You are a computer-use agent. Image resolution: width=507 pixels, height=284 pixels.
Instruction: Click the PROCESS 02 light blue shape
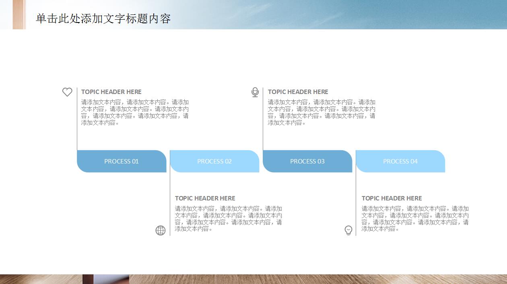point(214,161)
